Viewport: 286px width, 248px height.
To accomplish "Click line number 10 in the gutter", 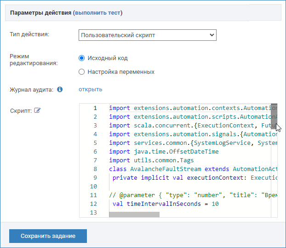I will (94, 187).
